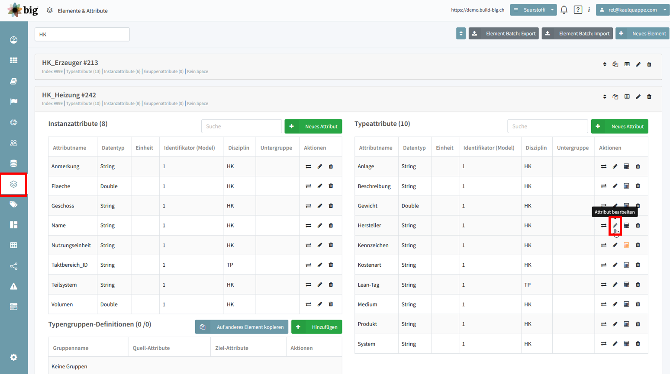Click the Instanzattribute Suche field

(242, 126)
